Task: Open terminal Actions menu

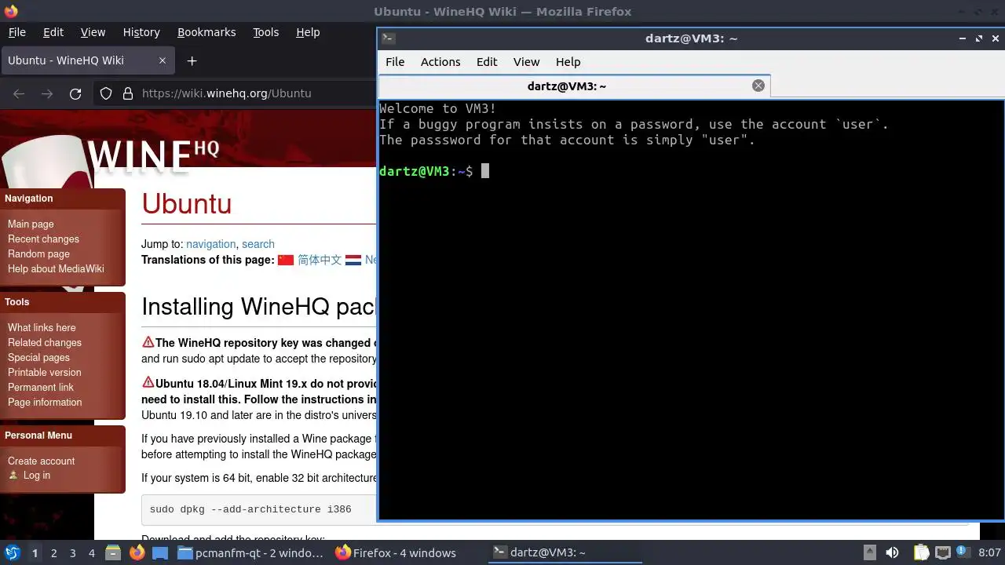Action: coord(440,62)
